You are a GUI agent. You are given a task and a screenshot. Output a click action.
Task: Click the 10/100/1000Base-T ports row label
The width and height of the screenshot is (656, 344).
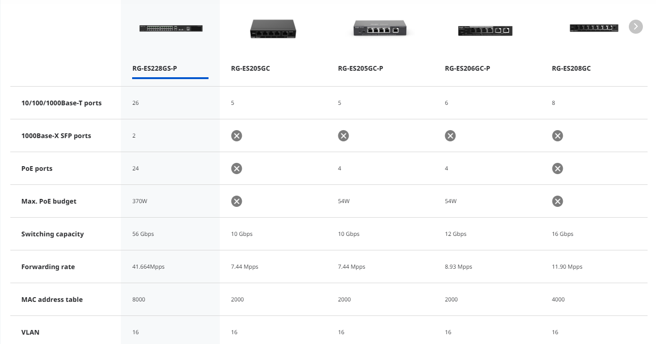coord(61,103)
